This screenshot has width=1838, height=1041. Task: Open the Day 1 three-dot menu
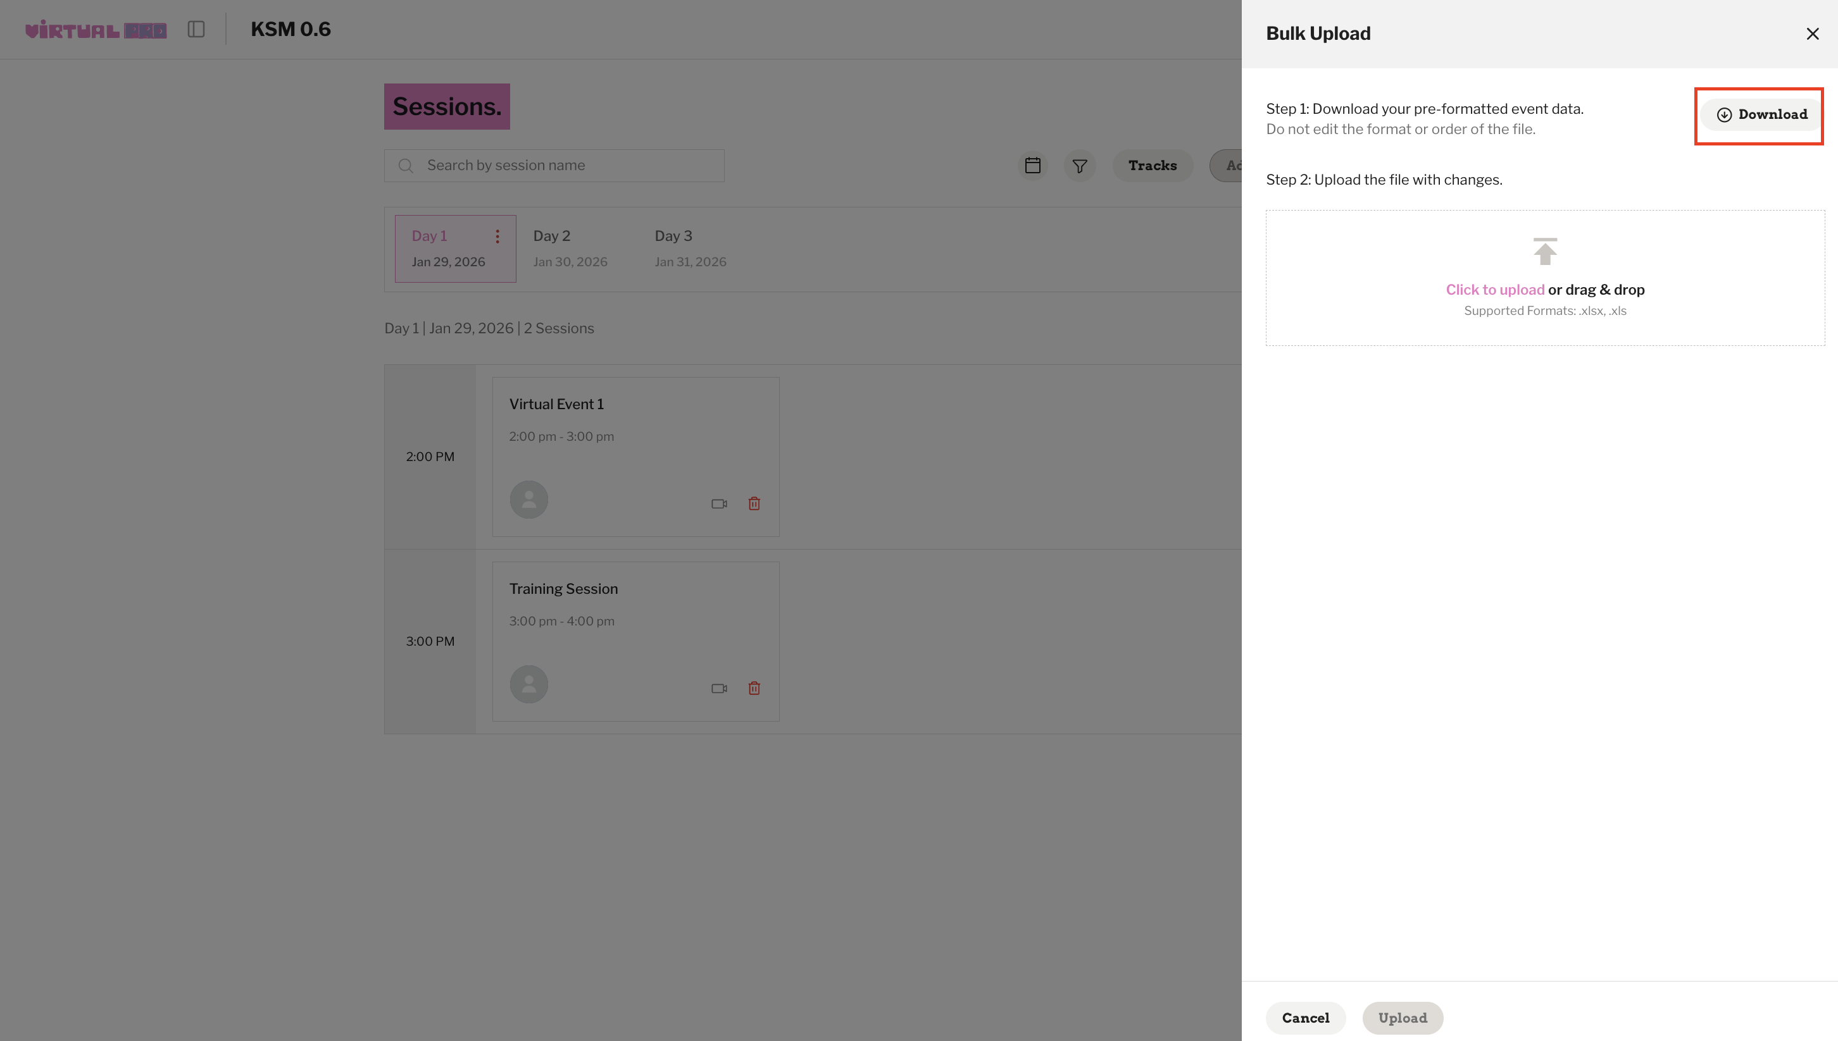click(497, 236)
